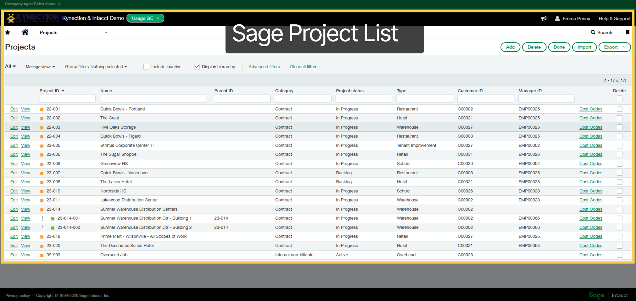The width and height of the screenshot is (636, 301).
Task: Open the Export dropdown button
Action: point(615,47)
